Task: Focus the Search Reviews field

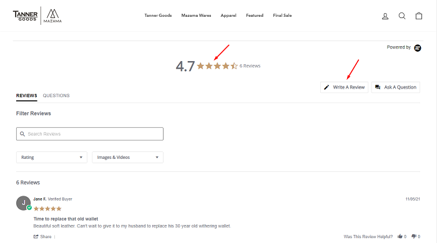Action: click(90, 134)
